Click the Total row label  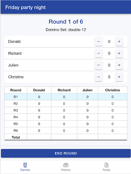pyautogui.click(x=16, y=137)
